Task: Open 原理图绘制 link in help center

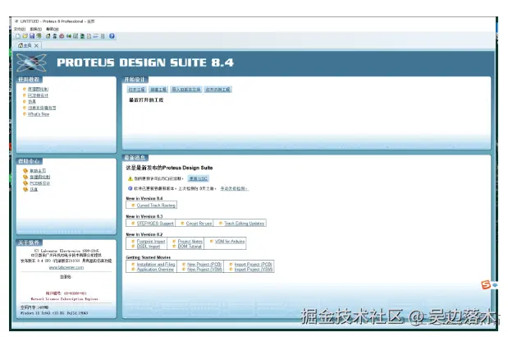Action: click(x=40, y=177)
